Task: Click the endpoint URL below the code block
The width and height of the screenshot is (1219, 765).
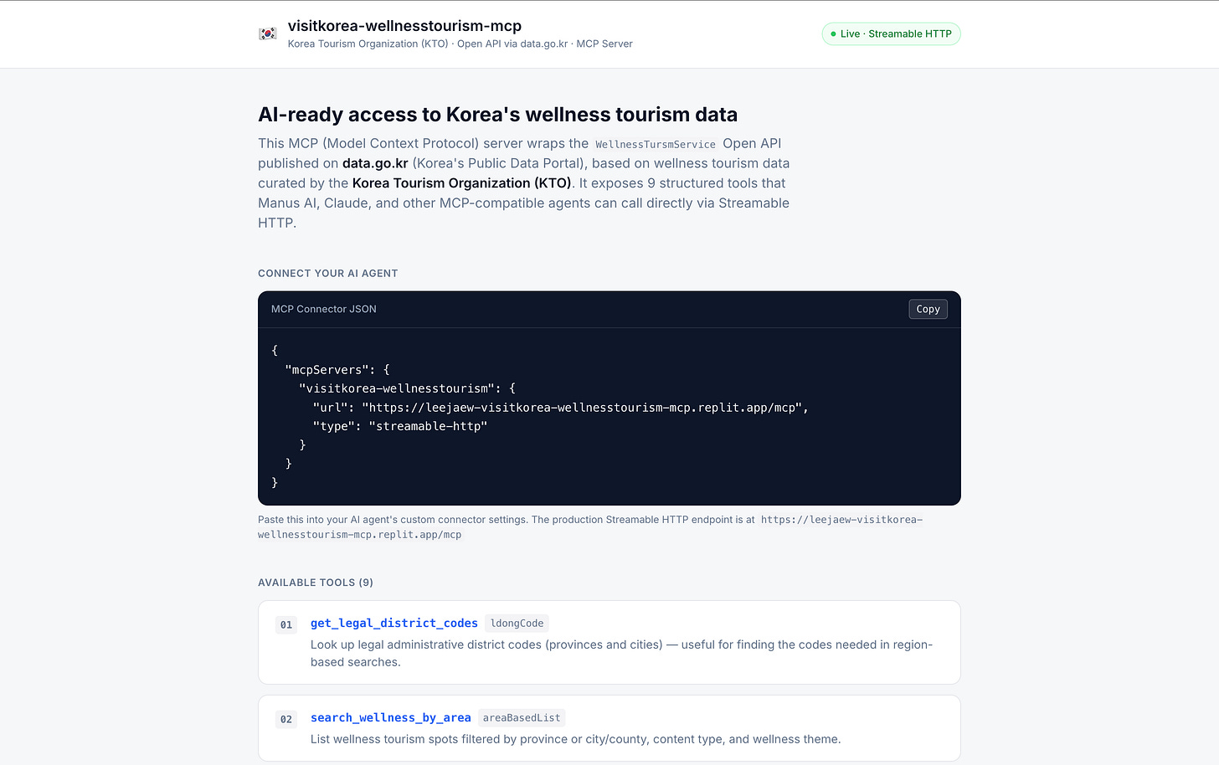Action: [x=590, y=527]
